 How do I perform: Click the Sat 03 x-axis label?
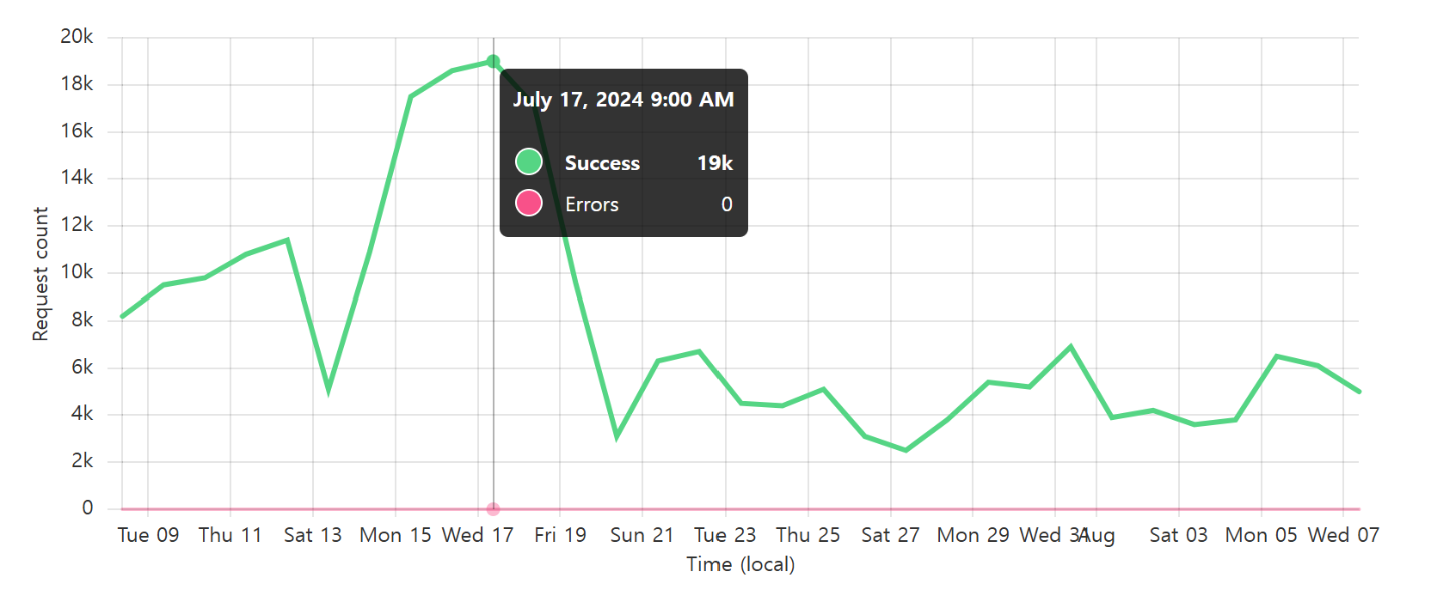pyautogui.click(x=1178, y=535)
